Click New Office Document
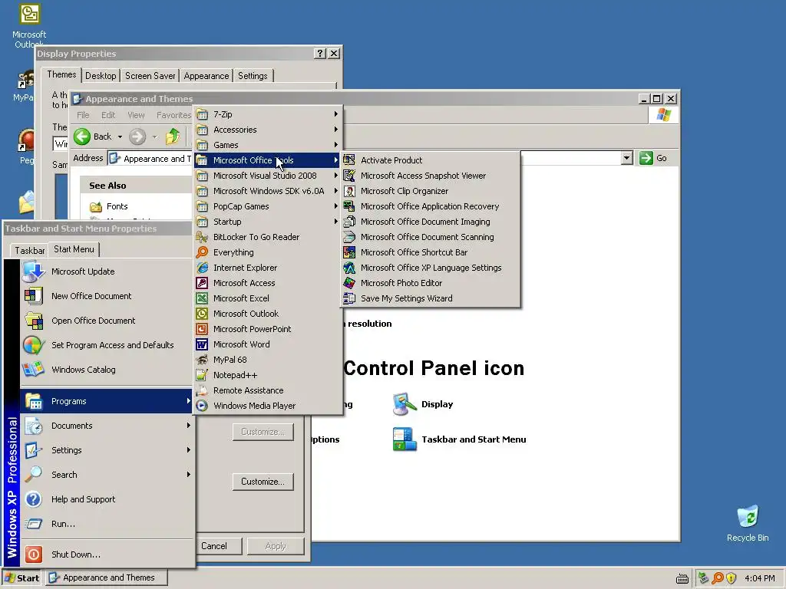This screenshot has width=786, height=589. (107, 296)
